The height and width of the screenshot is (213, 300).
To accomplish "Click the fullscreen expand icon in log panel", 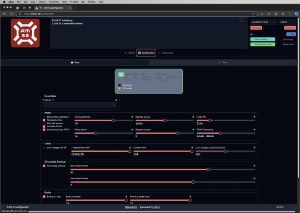I will (x=241, y=20).
